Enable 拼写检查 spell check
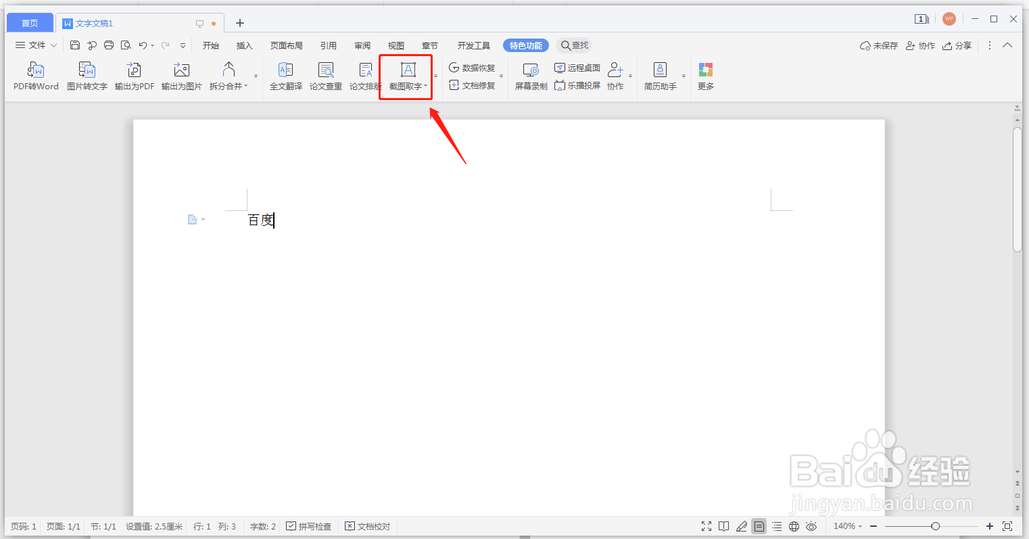The height and width of the screenshot is (539, 1029). (309, 525)
